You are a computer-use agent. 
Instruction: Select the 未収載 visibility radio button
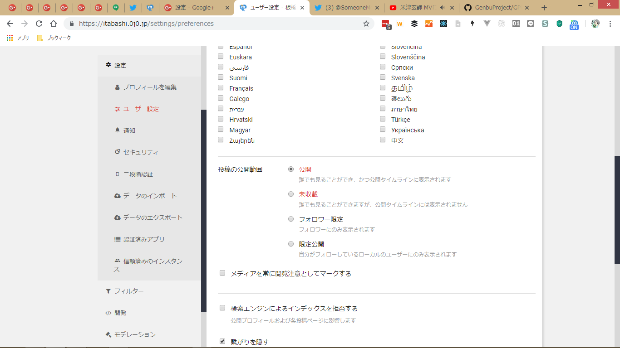(291, 194)
